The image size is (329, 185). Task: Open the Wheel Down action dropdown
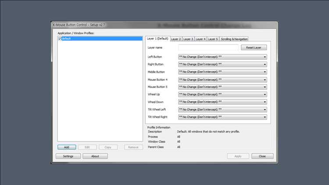[x=222, y=102]
